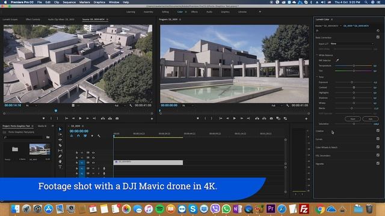The image size is (385, 216).
Task: Toggle Curves section checkbox
Action: click(378, 139)
